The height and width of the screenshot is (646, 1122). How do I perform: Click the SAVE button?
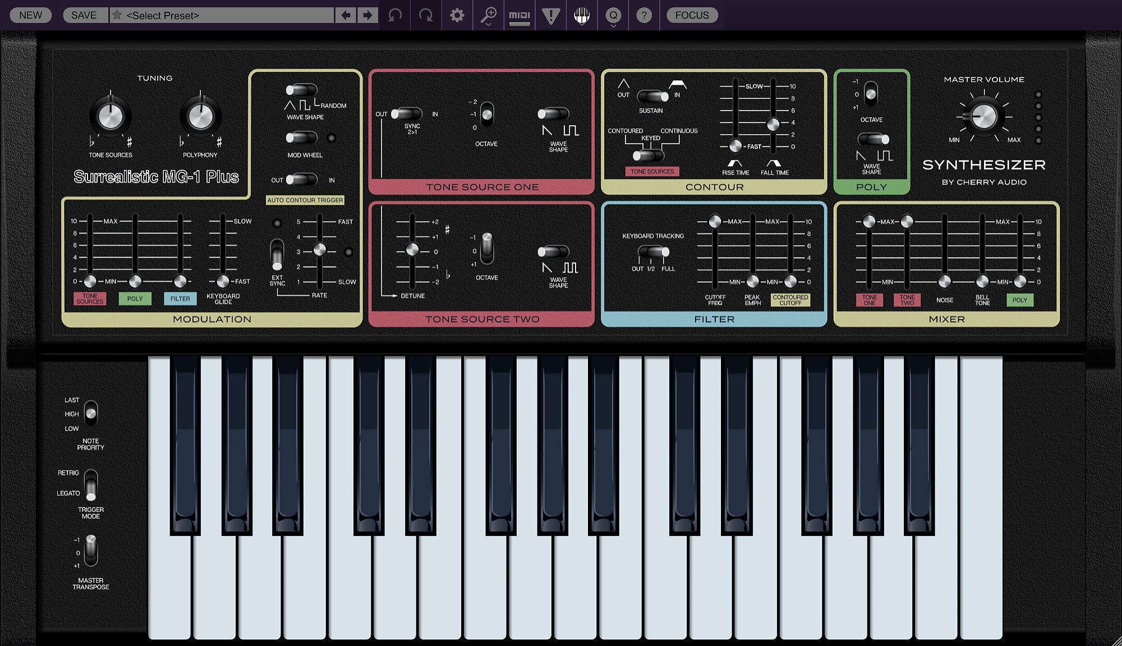(84, 15)
